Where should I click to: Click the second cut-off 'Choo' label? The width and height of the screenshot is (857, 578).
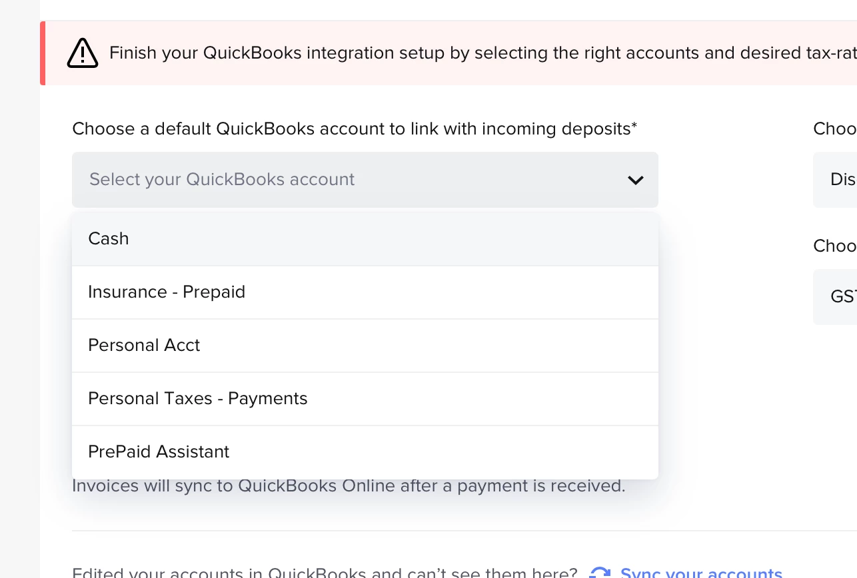coord(834,246)
